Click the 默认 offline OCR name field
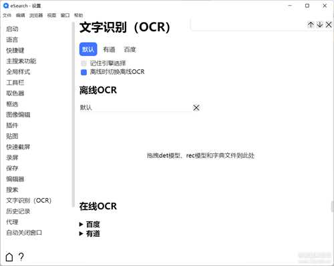Viewport: 334px width, 266px height. click(136, 108)
